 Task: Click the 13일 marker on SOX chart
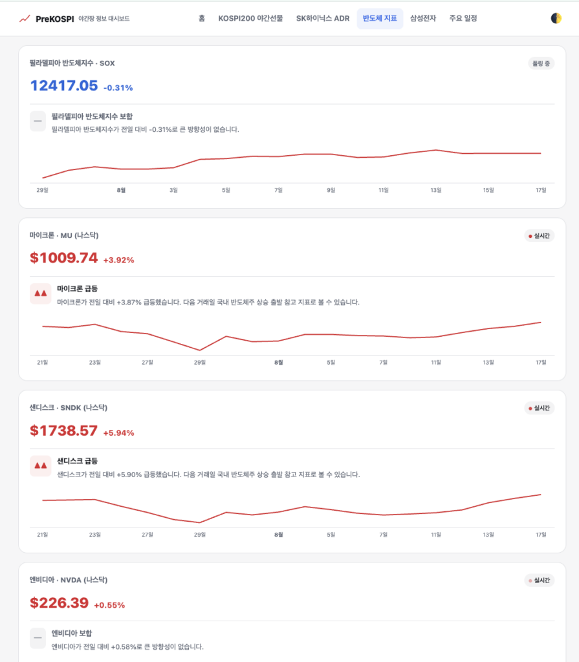pos(436,191)
